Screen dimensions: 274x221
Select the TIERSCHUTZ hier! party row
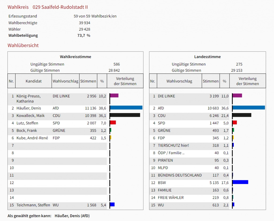pyautogui.click(x=173, y=146)
